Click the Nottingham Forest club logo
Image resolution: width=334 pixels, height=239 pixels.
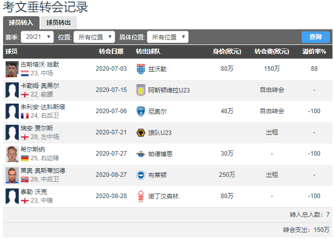[x=140, y=196]
